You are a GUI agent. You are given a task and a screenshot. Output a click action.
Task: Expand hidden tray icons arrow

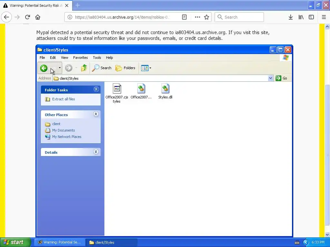(x=306, y=242)
